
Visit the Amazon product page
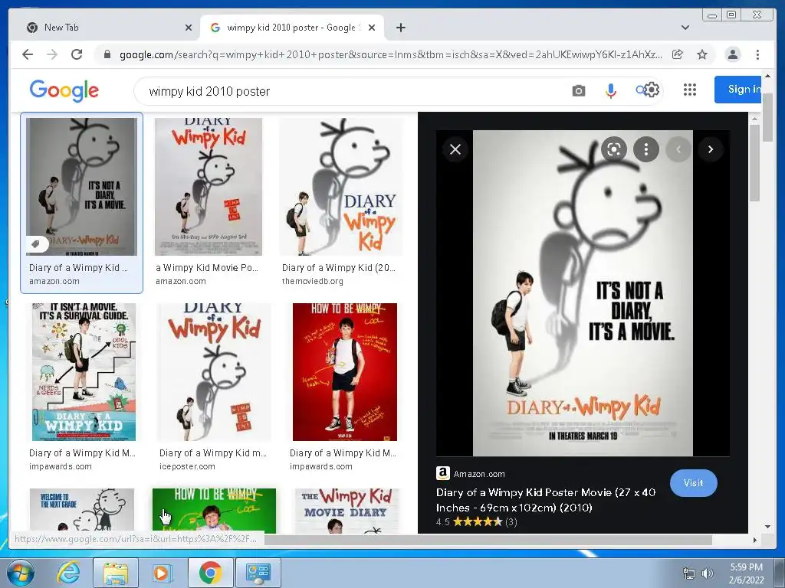tap(693, 483)
